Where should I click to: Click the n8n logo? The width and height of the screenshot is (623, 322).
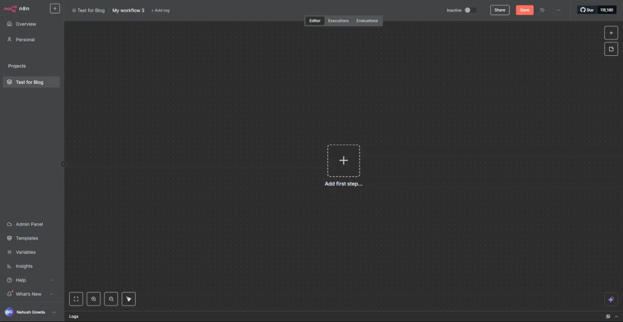(16, 9)
